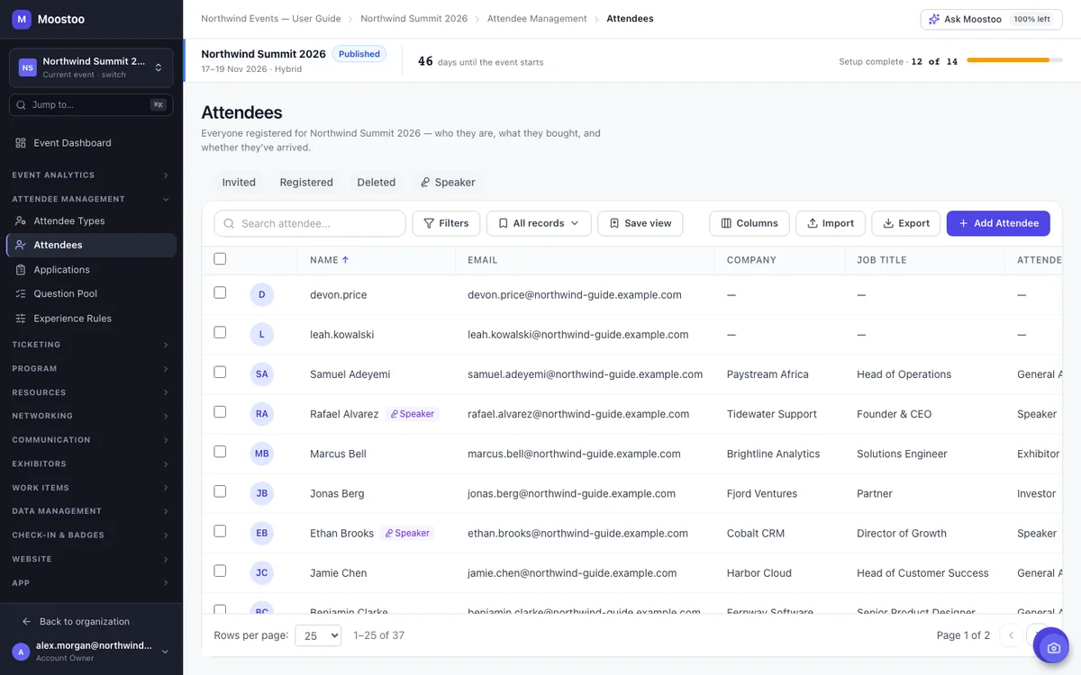Screen dimensions: 1081x675
Task: Check Ethan Brooks' row checkbox
Action: pyautogui.click(x=220, y=531)
